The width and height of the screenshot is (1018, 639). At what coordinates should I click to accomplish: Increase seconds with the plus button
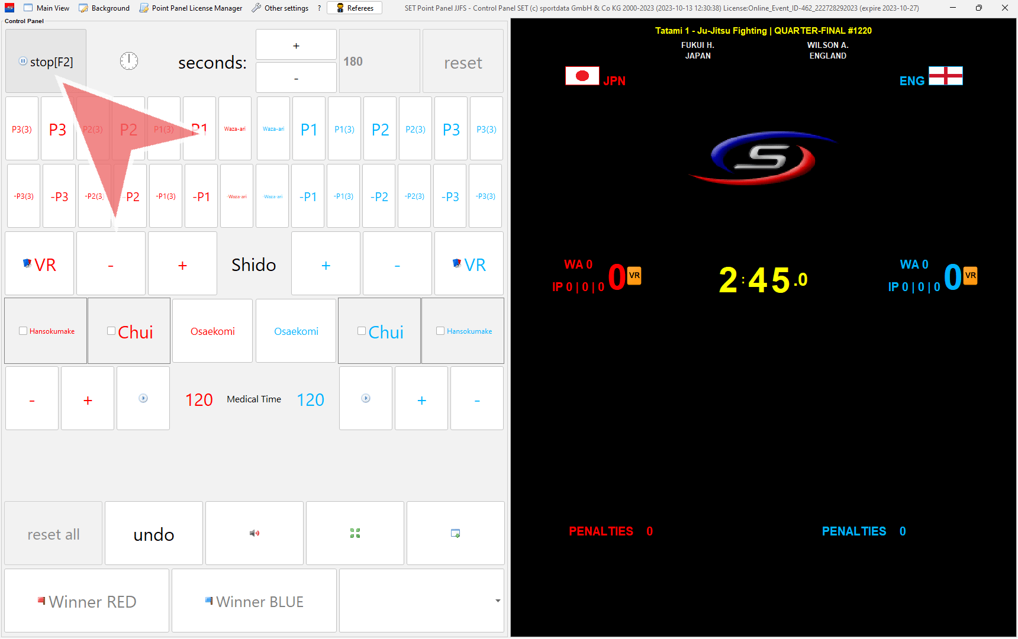click(296, 45)
